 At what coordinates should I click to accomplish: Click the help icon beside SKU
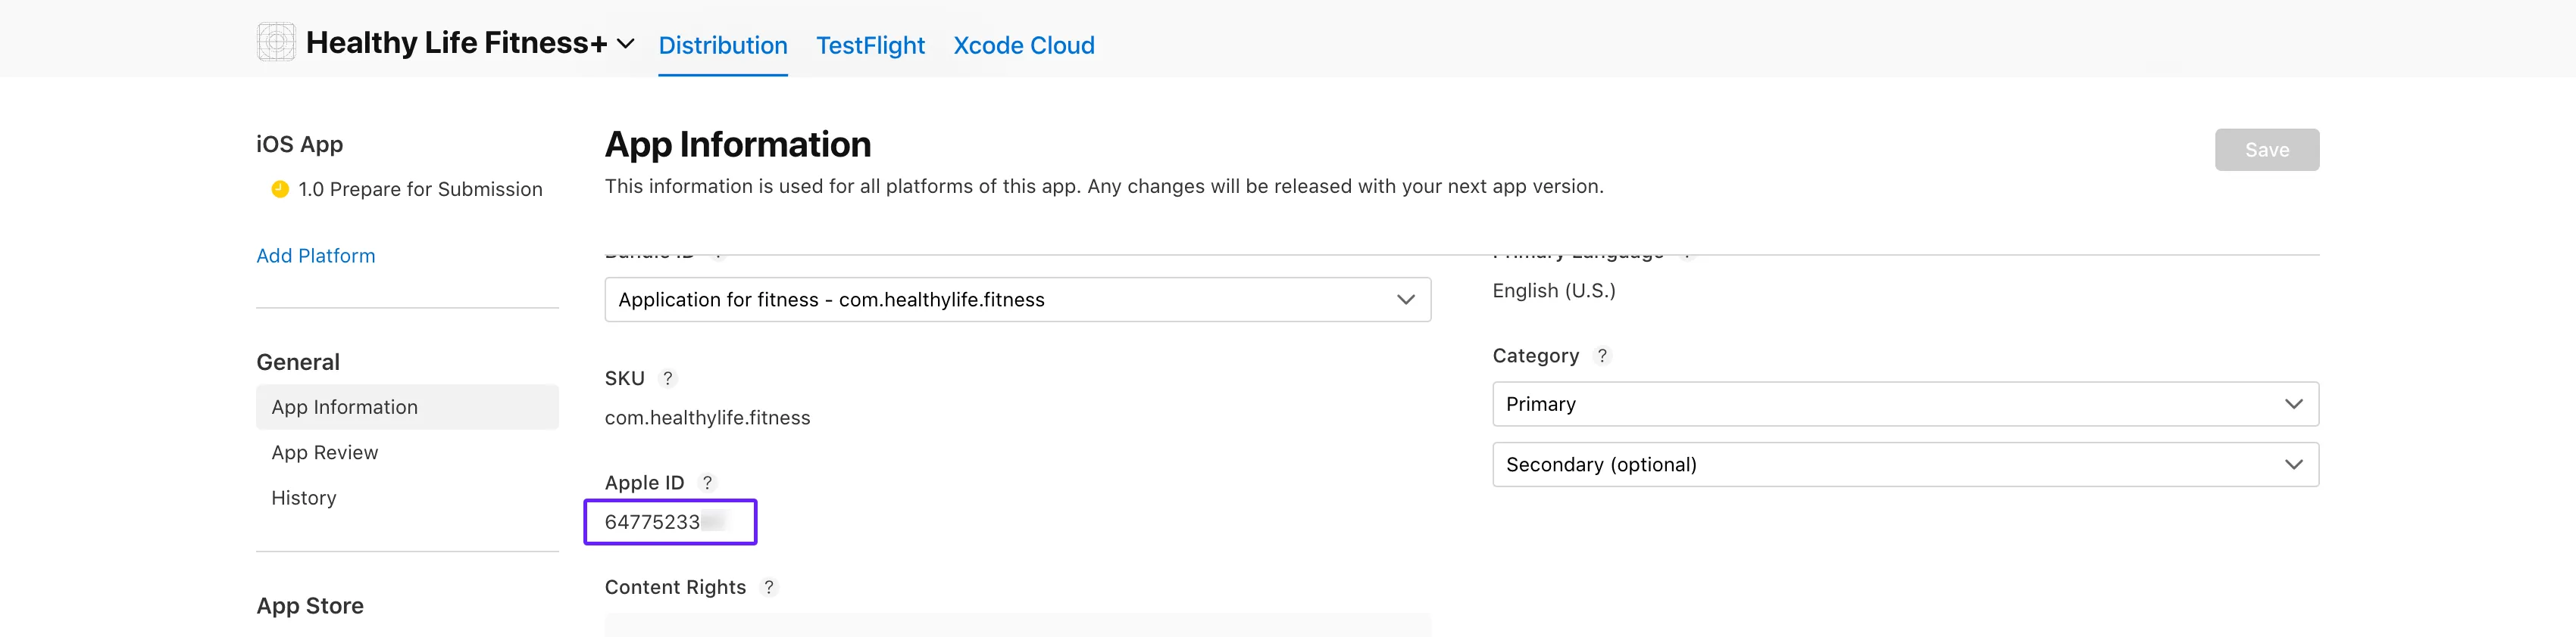(x=668, y=378)
